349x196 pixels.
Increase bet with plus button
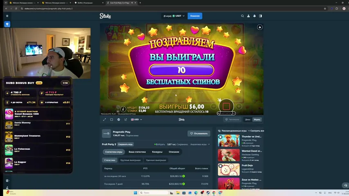coord(239,107)
